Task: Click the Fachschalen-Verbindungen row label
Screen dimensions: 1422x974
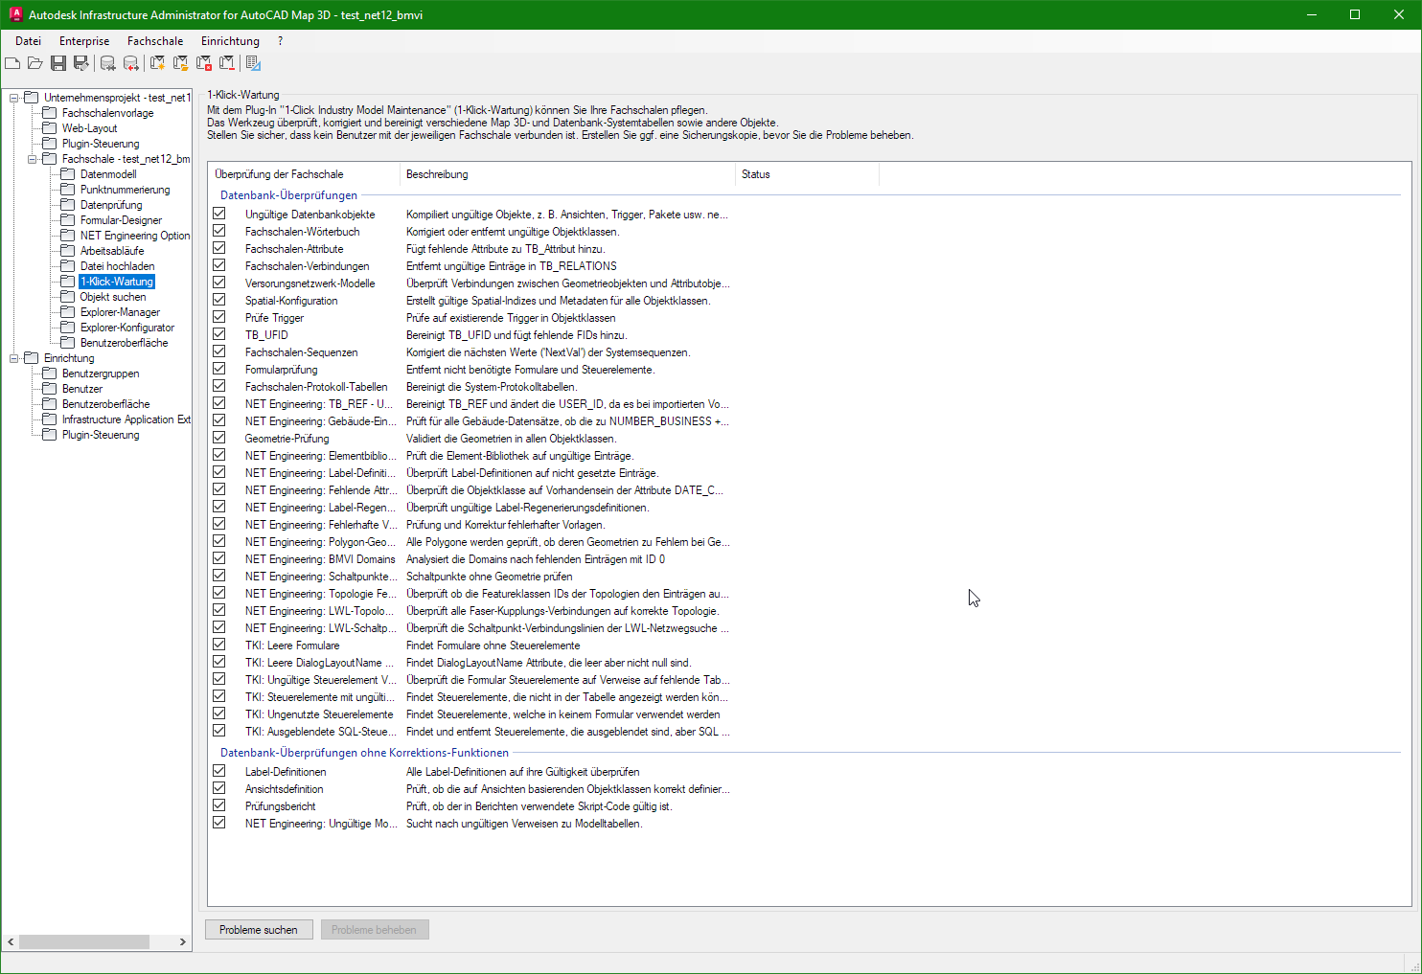Action: click(307, 266)
